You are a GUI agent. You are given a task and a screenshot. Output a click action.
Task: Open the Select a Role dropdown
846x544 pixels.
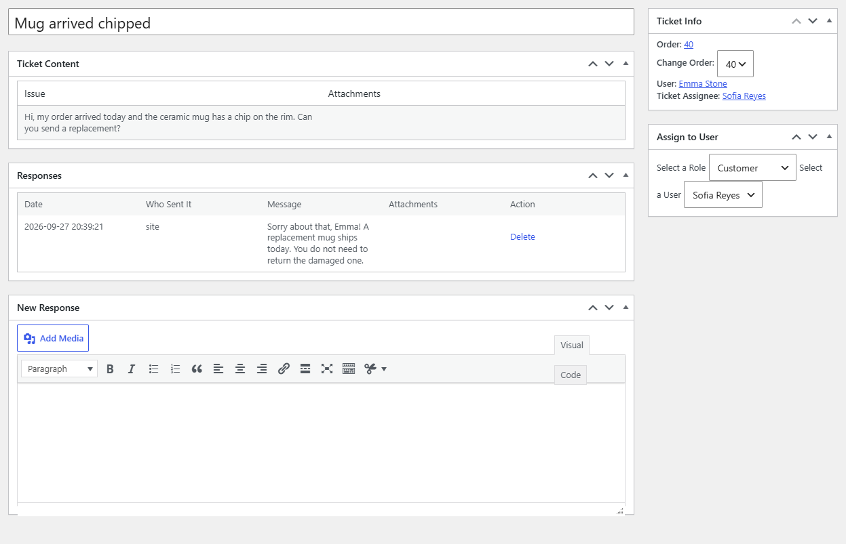(x=752, y=167)
